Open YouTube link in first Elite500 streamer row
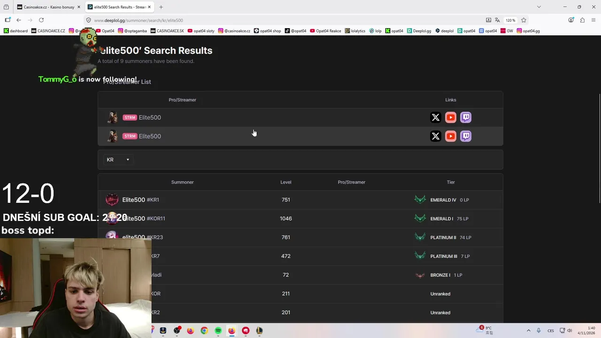 coord(451,117)
